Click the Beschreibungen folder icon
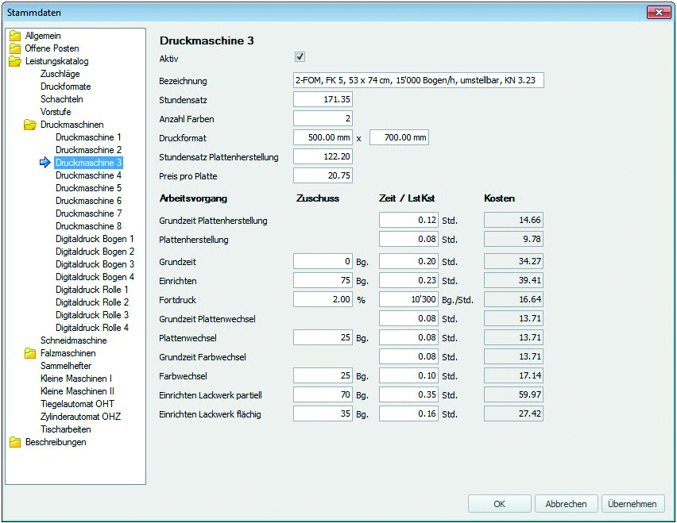677x523 pixels. pyautogui.click(x=15, y=442)
